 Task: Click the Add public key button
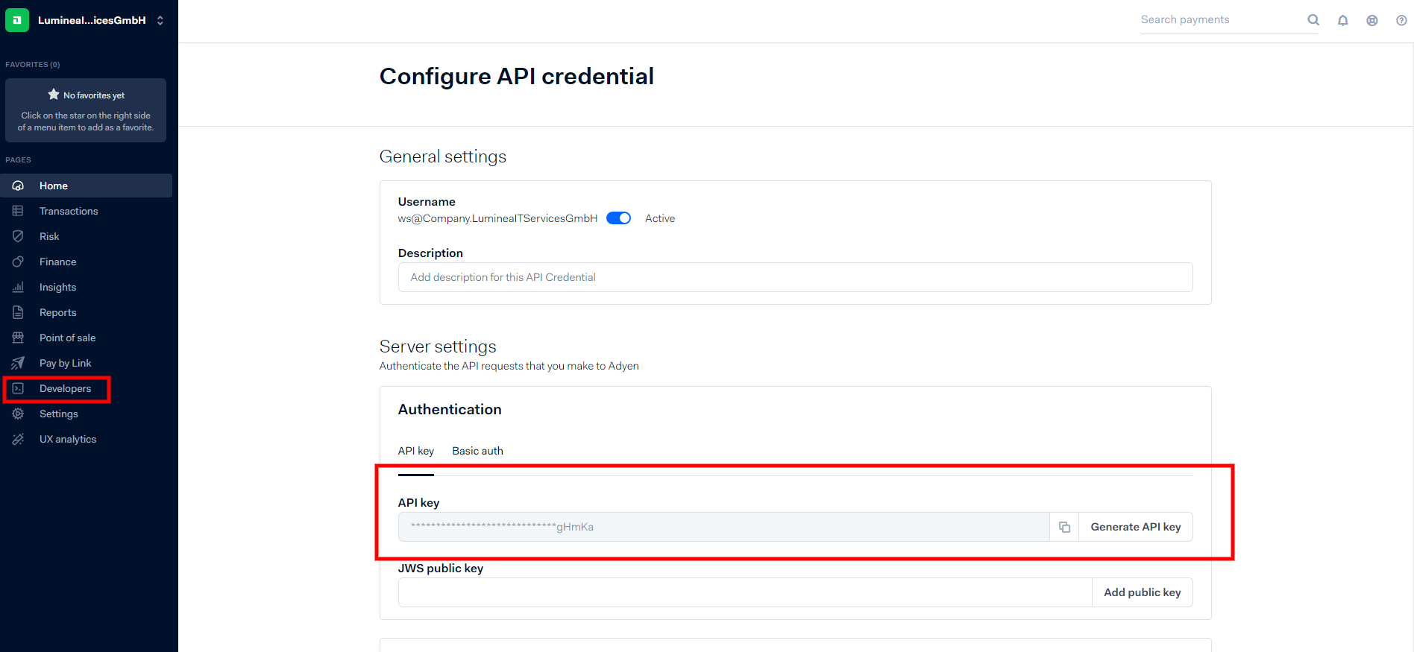(x=1142, y=592)
